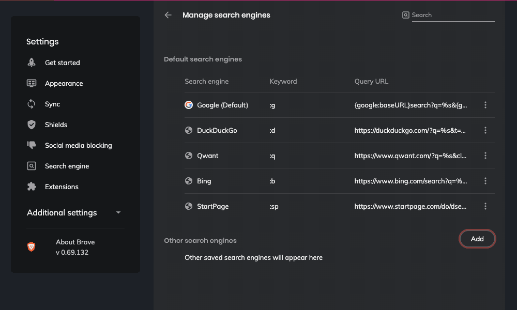
Task: Click the :b keyword cell
Action: coord(272,181)
